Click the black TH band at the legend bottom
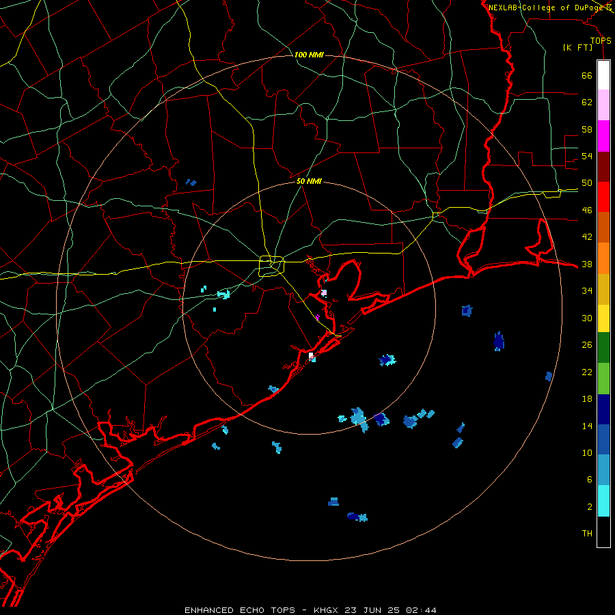This screenshot has height=615, width=615. point(603,532)
